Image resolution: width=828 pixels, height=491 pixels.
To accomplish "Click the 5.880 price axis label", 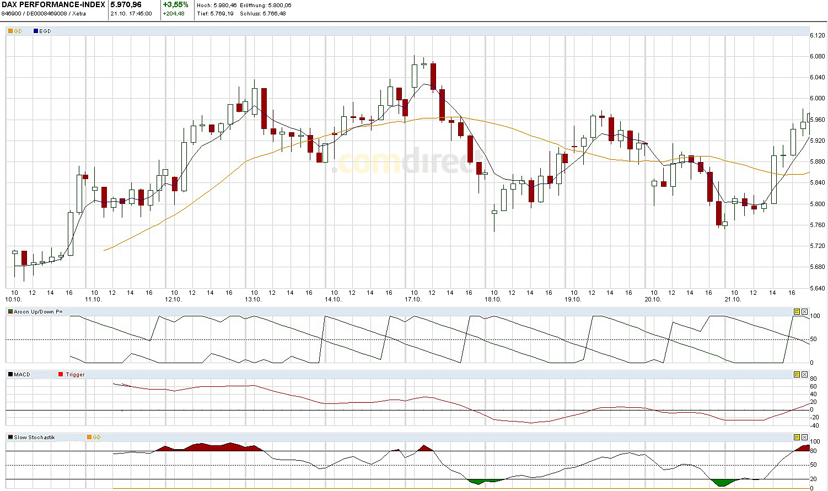I will point(818,161).
